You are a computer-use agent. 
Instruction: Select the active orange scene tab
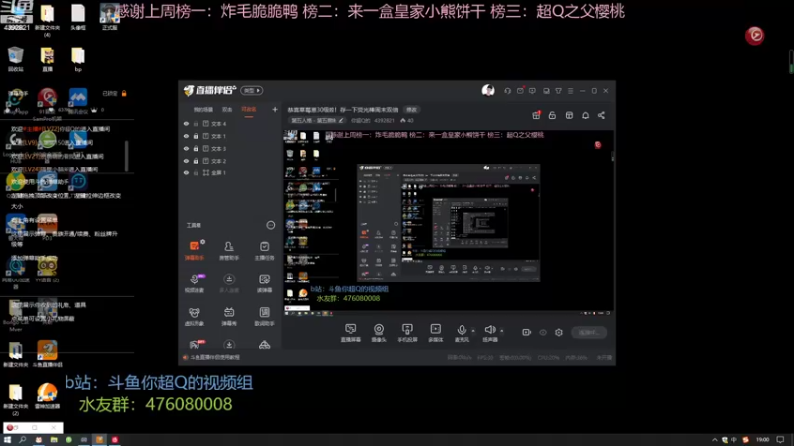pos(249,110)
